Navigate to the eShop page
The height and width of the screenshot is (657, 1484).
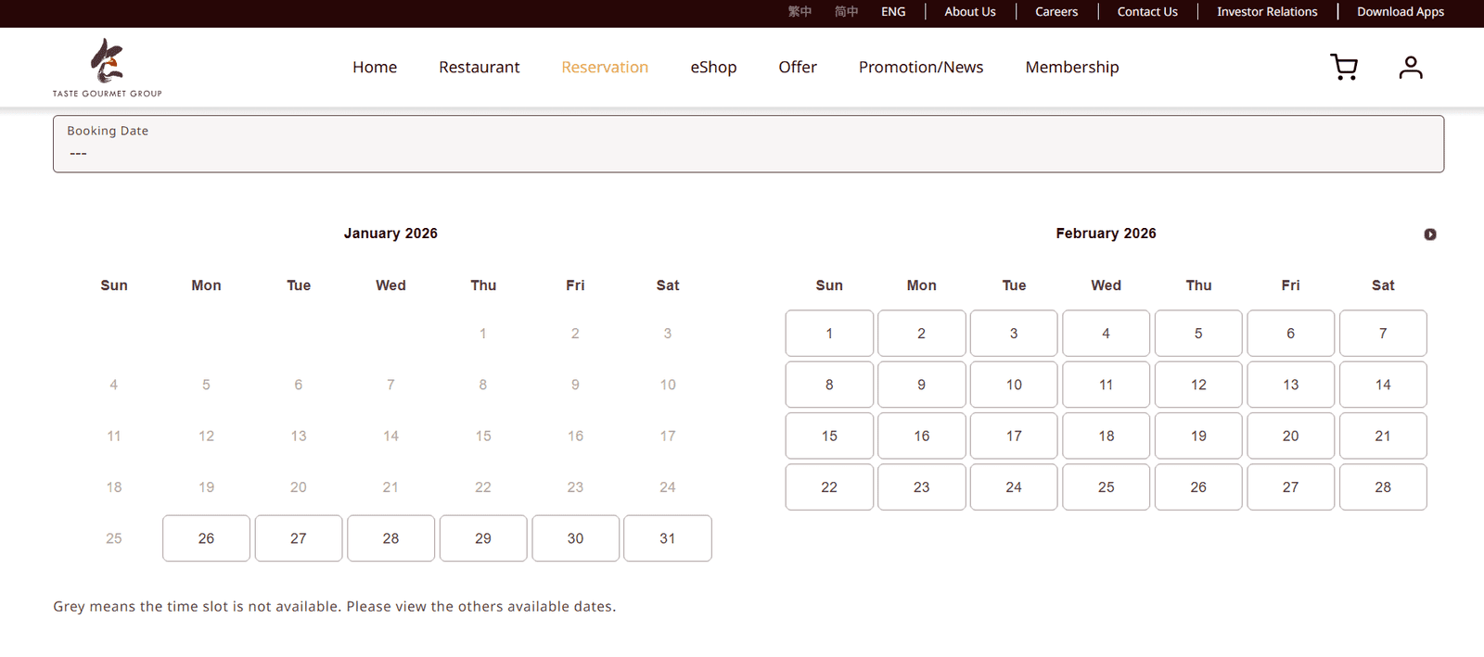(x=713, y=67)
